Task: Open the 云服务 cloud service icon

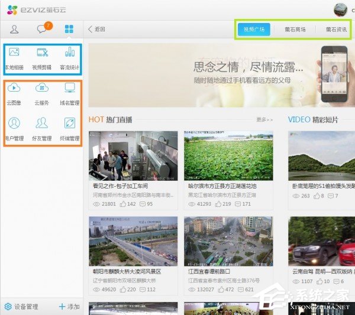Action: click(x=42, y=94)
